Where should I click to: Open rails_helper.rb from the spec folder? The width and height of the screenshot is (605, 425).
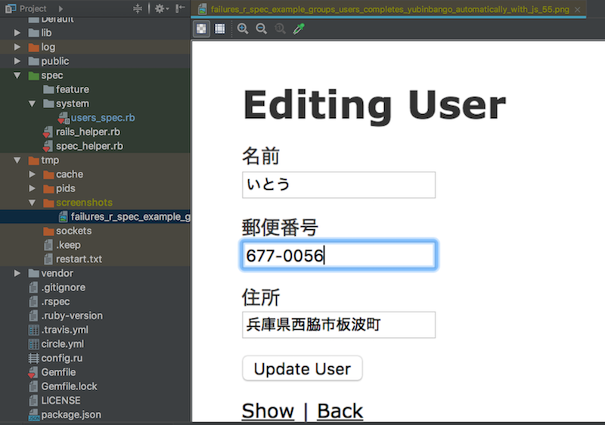click(88, 132)
